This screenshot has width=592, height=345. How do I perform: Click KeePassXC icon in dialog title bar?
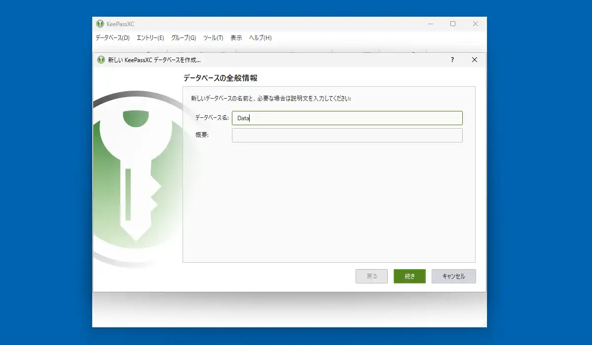(101, 60)
